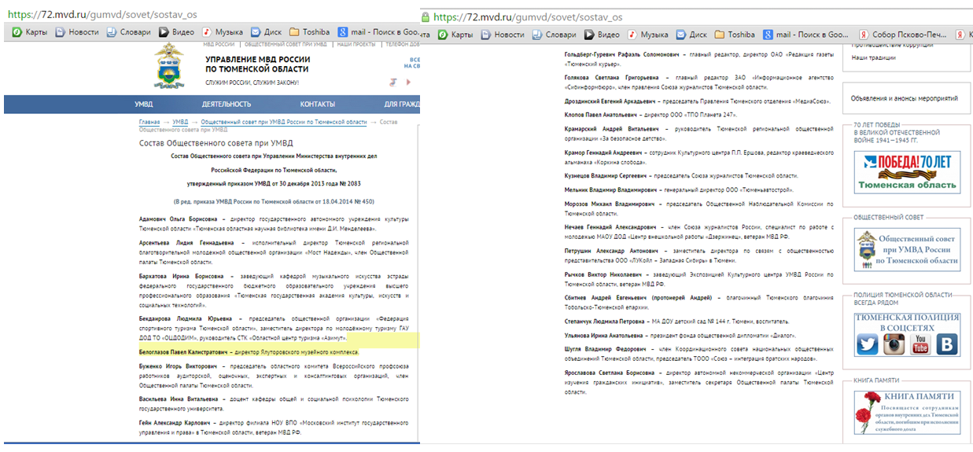Open ДЕЯТЕЛЬНОСТЬ menu item
Image resolution: width=973 pixels, height=452 pixels.
pos(227,105)
